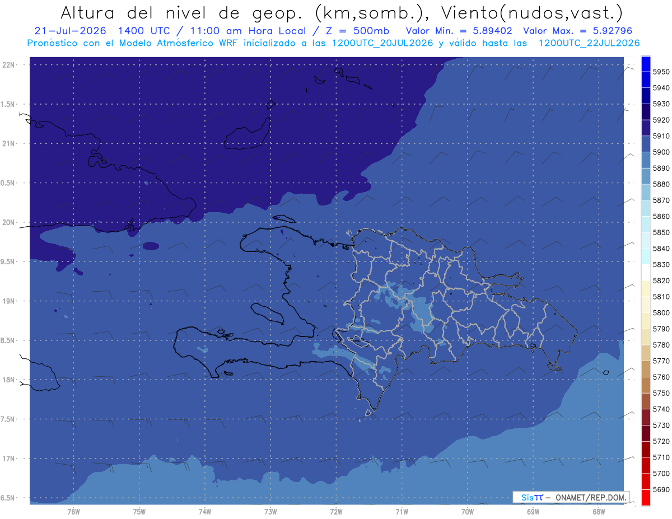This screenshot has height=519, width=672.
Task: Click the latitude label "22N"
Action: pyautogui.click(x=10, y=64)
